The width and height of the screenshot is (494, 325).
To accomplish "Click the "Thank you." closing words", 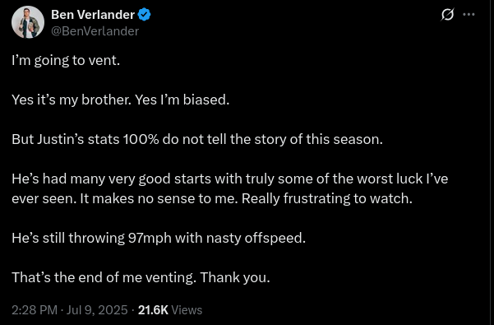I will [235, 277].
